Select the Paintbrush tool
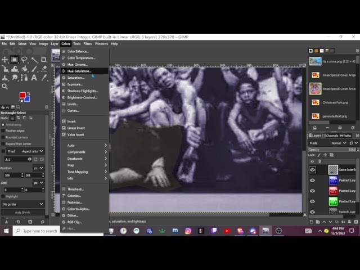The image size is (360, 270). pyautogui.click(x=34, y=69)
